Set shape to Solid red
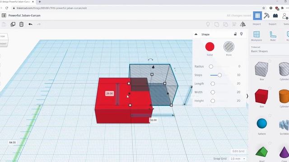The width and height of the screenshot is (289, 162). (x=210, y=47)
